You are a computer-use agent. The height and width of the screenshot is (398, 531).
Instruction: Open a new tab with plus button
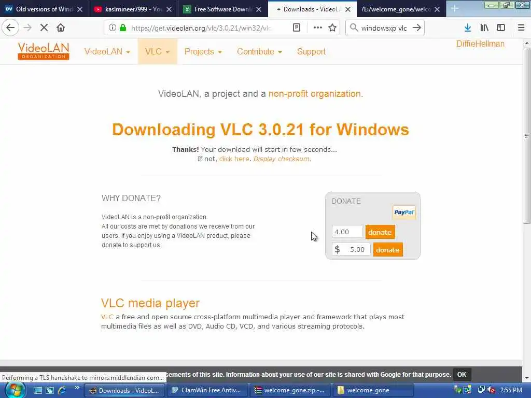pyautogui.click(x=454, y=9)
